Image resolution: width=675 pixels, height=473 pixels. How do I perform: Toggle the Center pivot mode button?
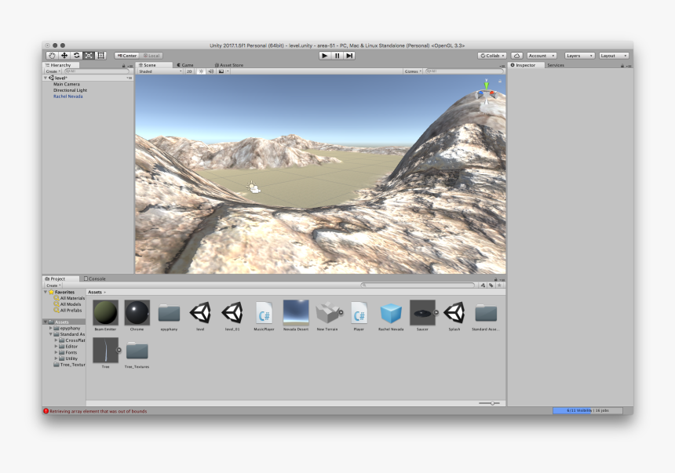pos(127,56)
